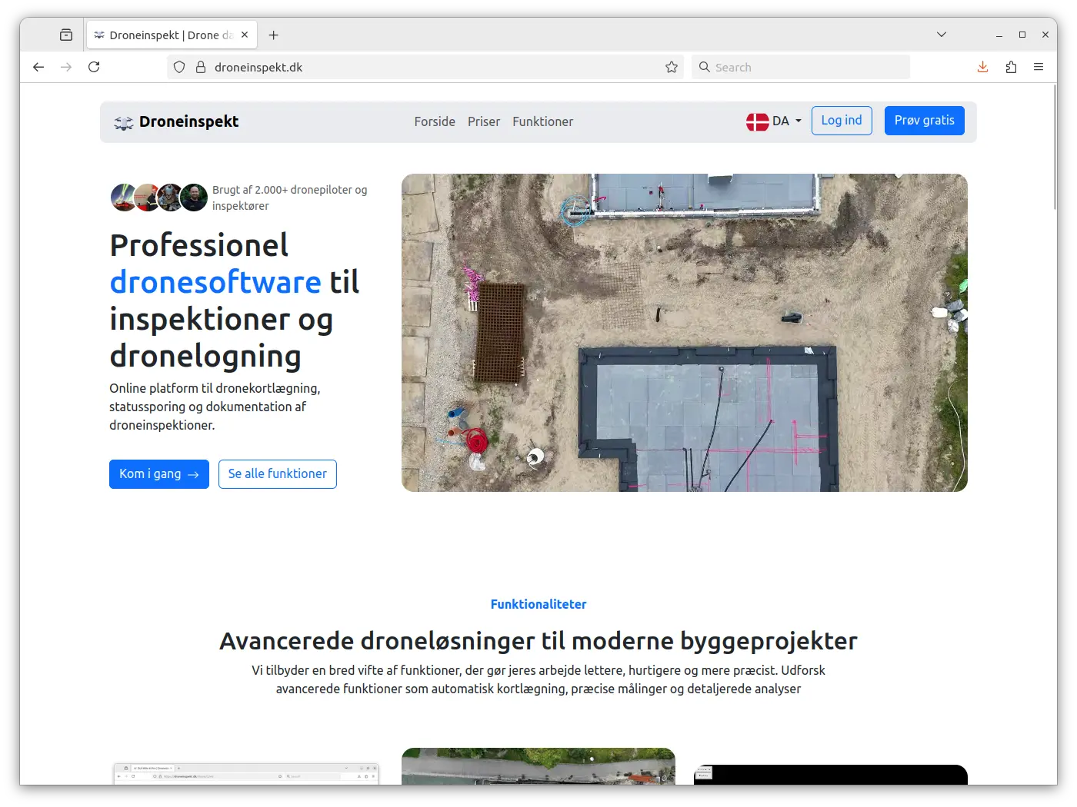Click the Log ind button
The width and height of the screenshot is (1077, 807).
coord(842,121)
